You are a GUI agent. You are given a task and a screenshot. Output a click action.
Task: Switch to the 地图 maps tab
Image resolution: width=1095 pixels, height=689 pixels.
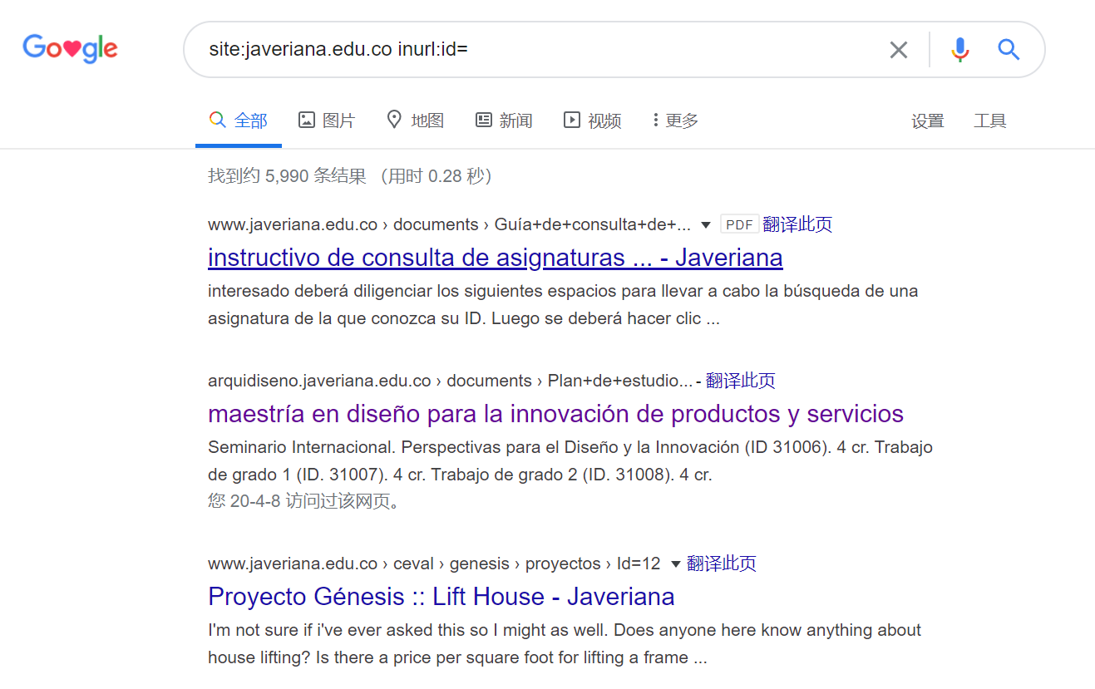coord(416,121)
